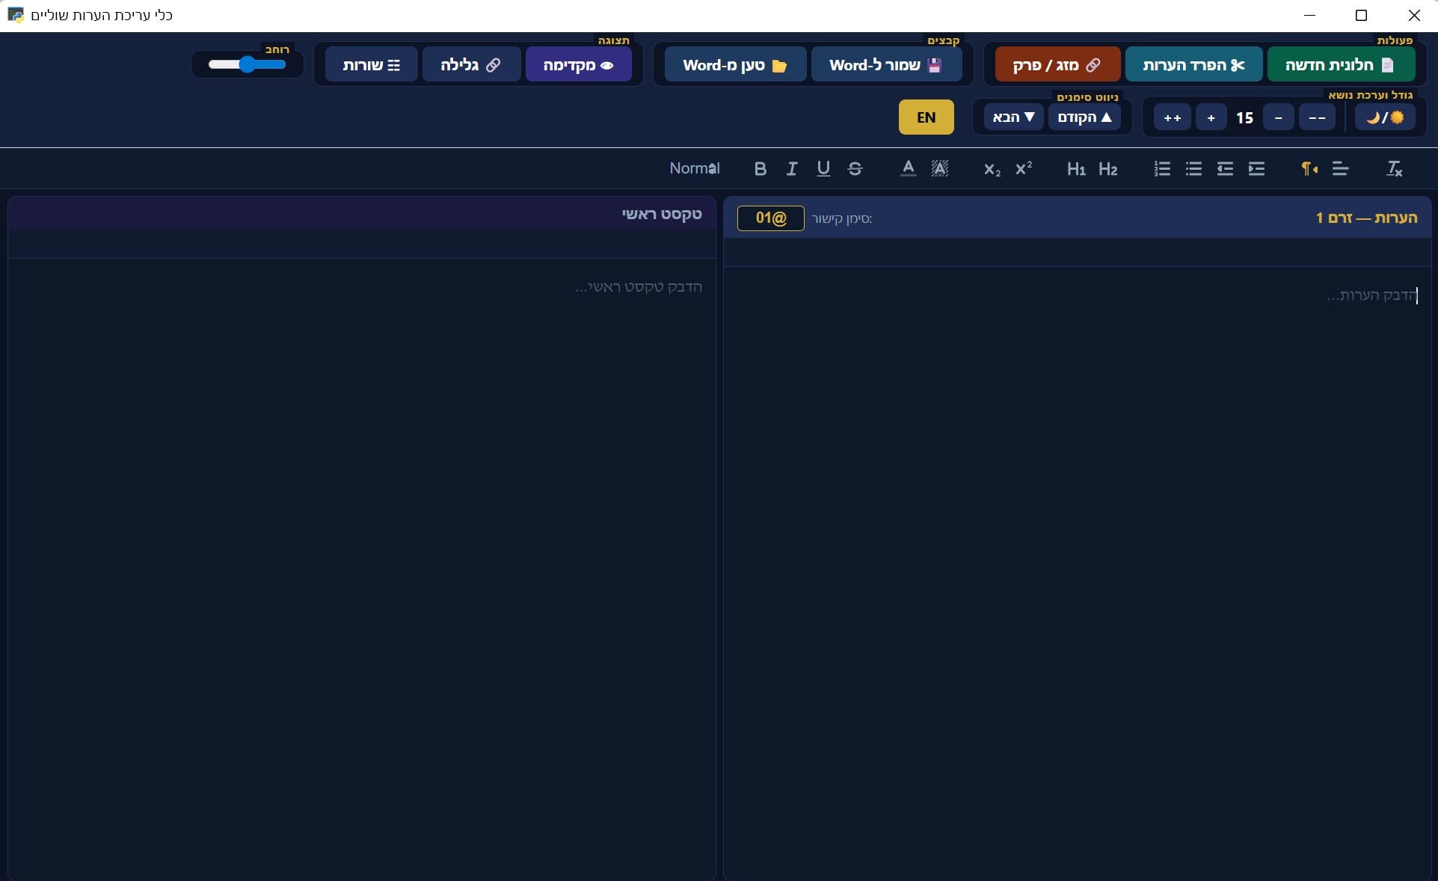The width and height of the screenshot is (1438, 881).
Task: Click the underline icon
Action: (x=823, y=169)
